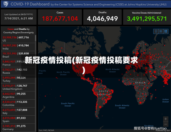The width and height of the screenshot is (171, 132).
Task: Select the United Kingdom row
Action: point(18,87)
